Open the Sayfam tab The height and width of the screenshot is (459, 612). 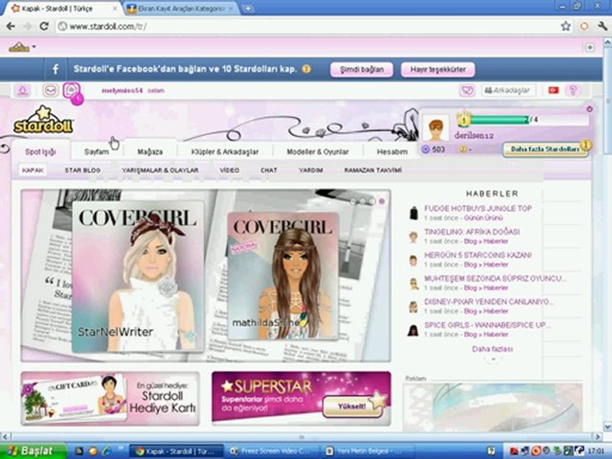click(96, 152)
